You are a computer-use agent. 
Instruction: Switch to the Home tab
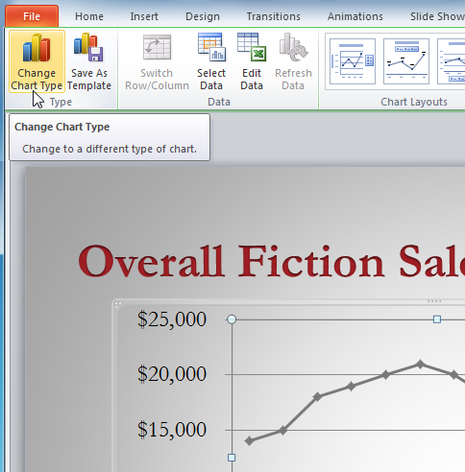(x=89, y=16)
